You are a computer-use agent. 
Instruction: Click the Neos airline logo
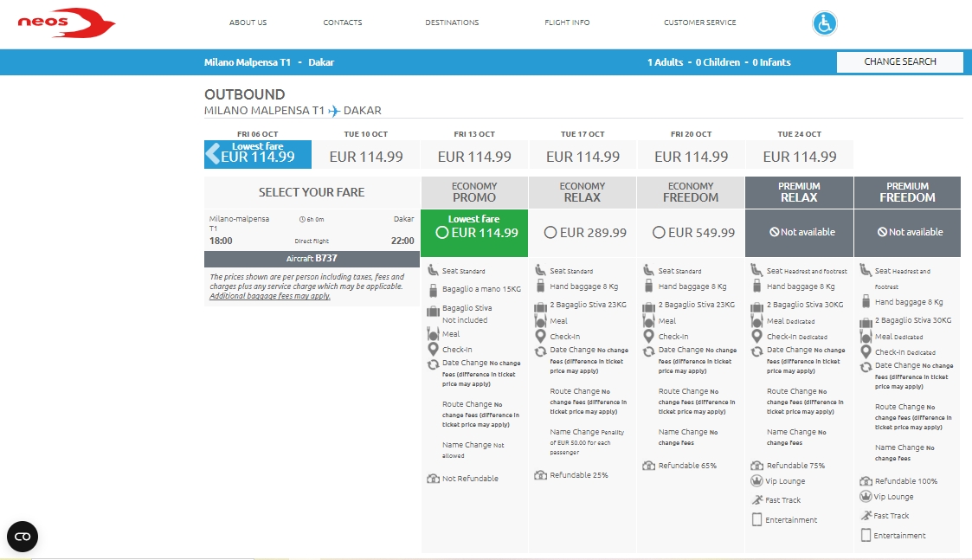tap(67, 23)
